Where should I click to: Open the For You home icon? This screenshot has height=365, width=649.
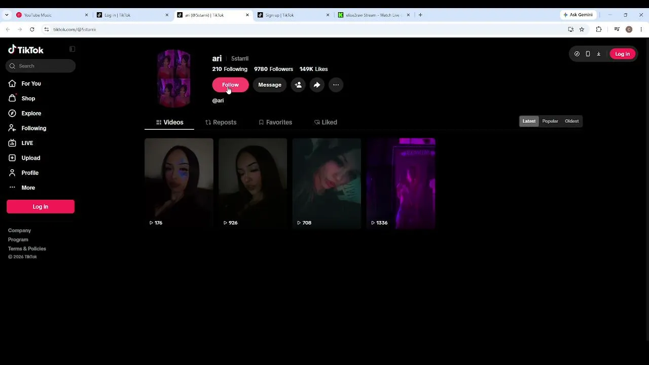[12, 84]
